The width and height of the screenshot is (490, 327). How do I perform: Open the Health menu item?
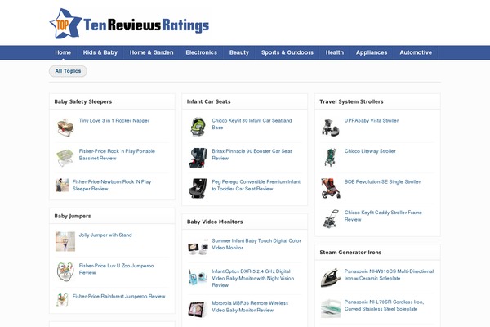point(335,52)
